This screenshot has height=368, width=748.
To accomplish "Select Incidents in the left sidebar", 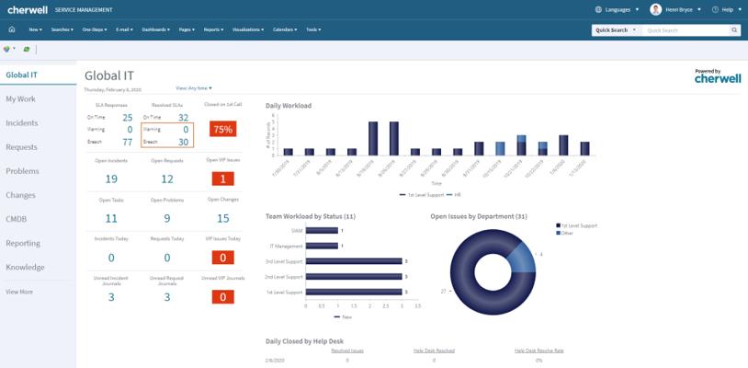I will click(21, 123).
